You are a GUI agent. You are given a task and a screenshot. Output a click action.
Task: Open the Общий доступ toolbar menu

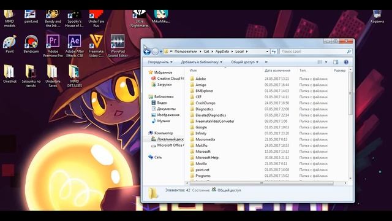pyautogui.click(x=244, y=62)
